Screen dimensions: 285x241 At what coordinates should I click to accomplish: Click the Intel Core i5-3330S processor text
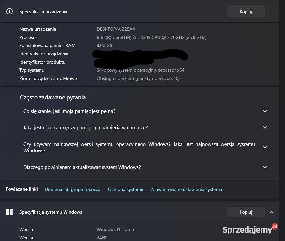(151, 37)
